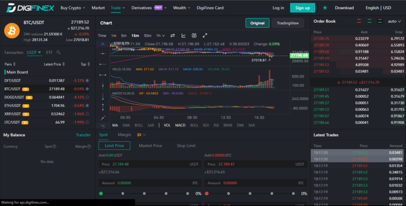Image resolution: width=406 pixels, height=206 pixels.
Task: Select the 15m chart interval
Action: 135,35
